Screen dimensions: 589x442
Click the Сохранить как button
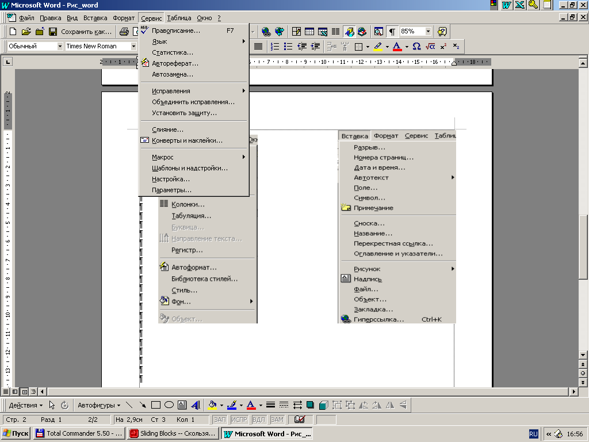[x=86, y=32]
